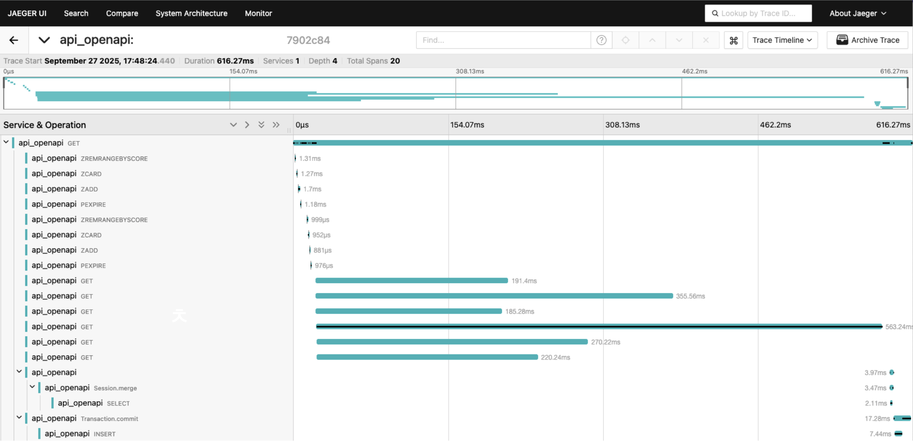Click the locate/focus search matches icon
Viewport: 913px width, 441px height.
(625, 40)
